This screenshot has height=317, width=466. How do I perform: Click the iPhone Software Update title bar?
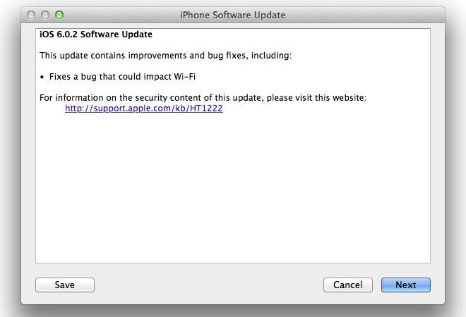point(233,15)
